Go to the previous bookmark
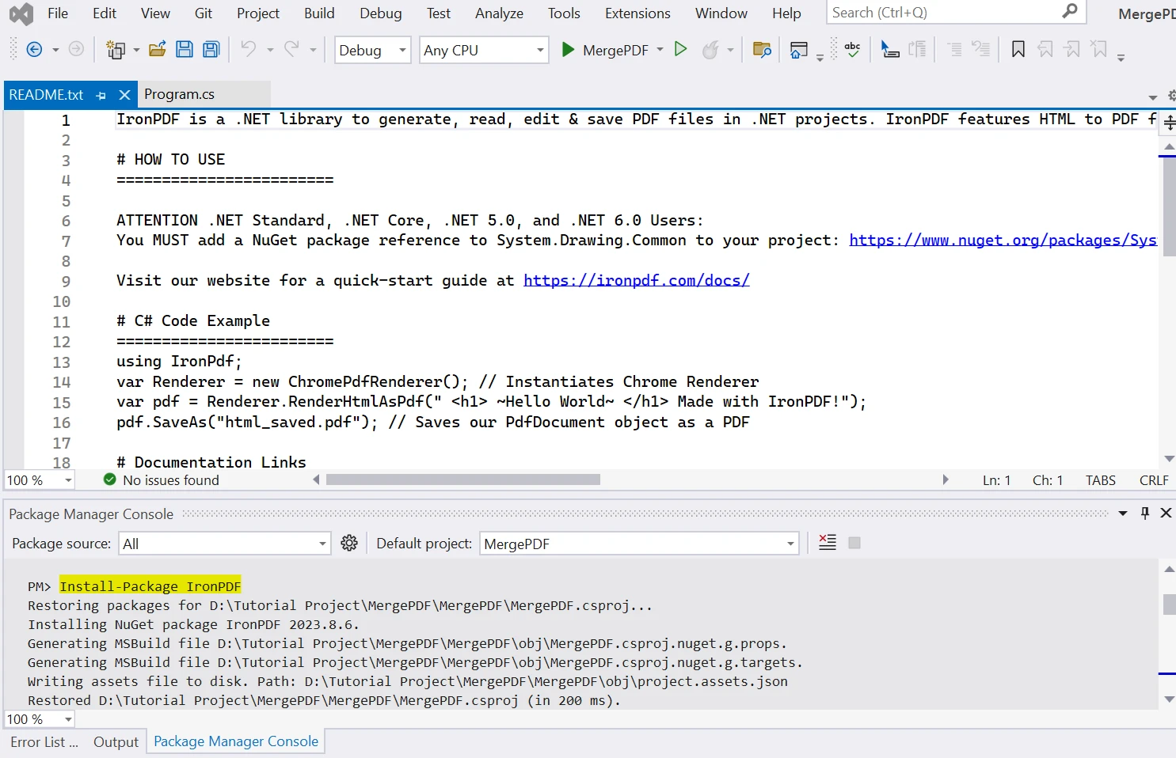 (x=1045, y=49)
